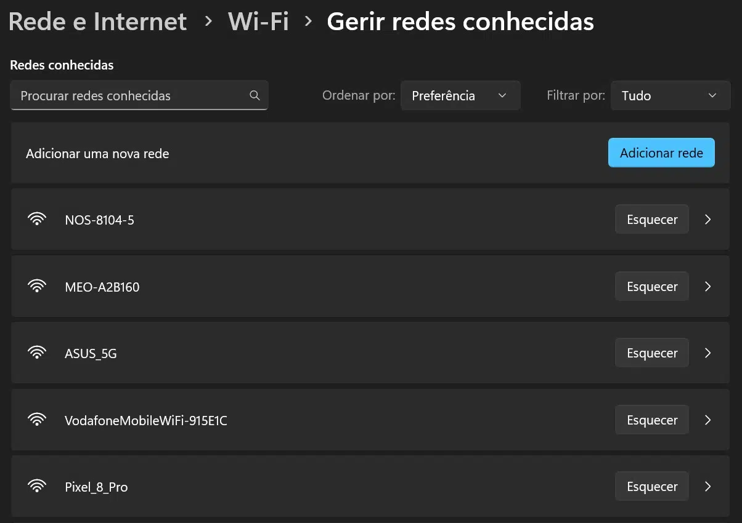Click the Wi-Fi icon beside NOS-8104-5
Image resolution: width=742 pixels, height=523 pixels.
click(37, 220)
